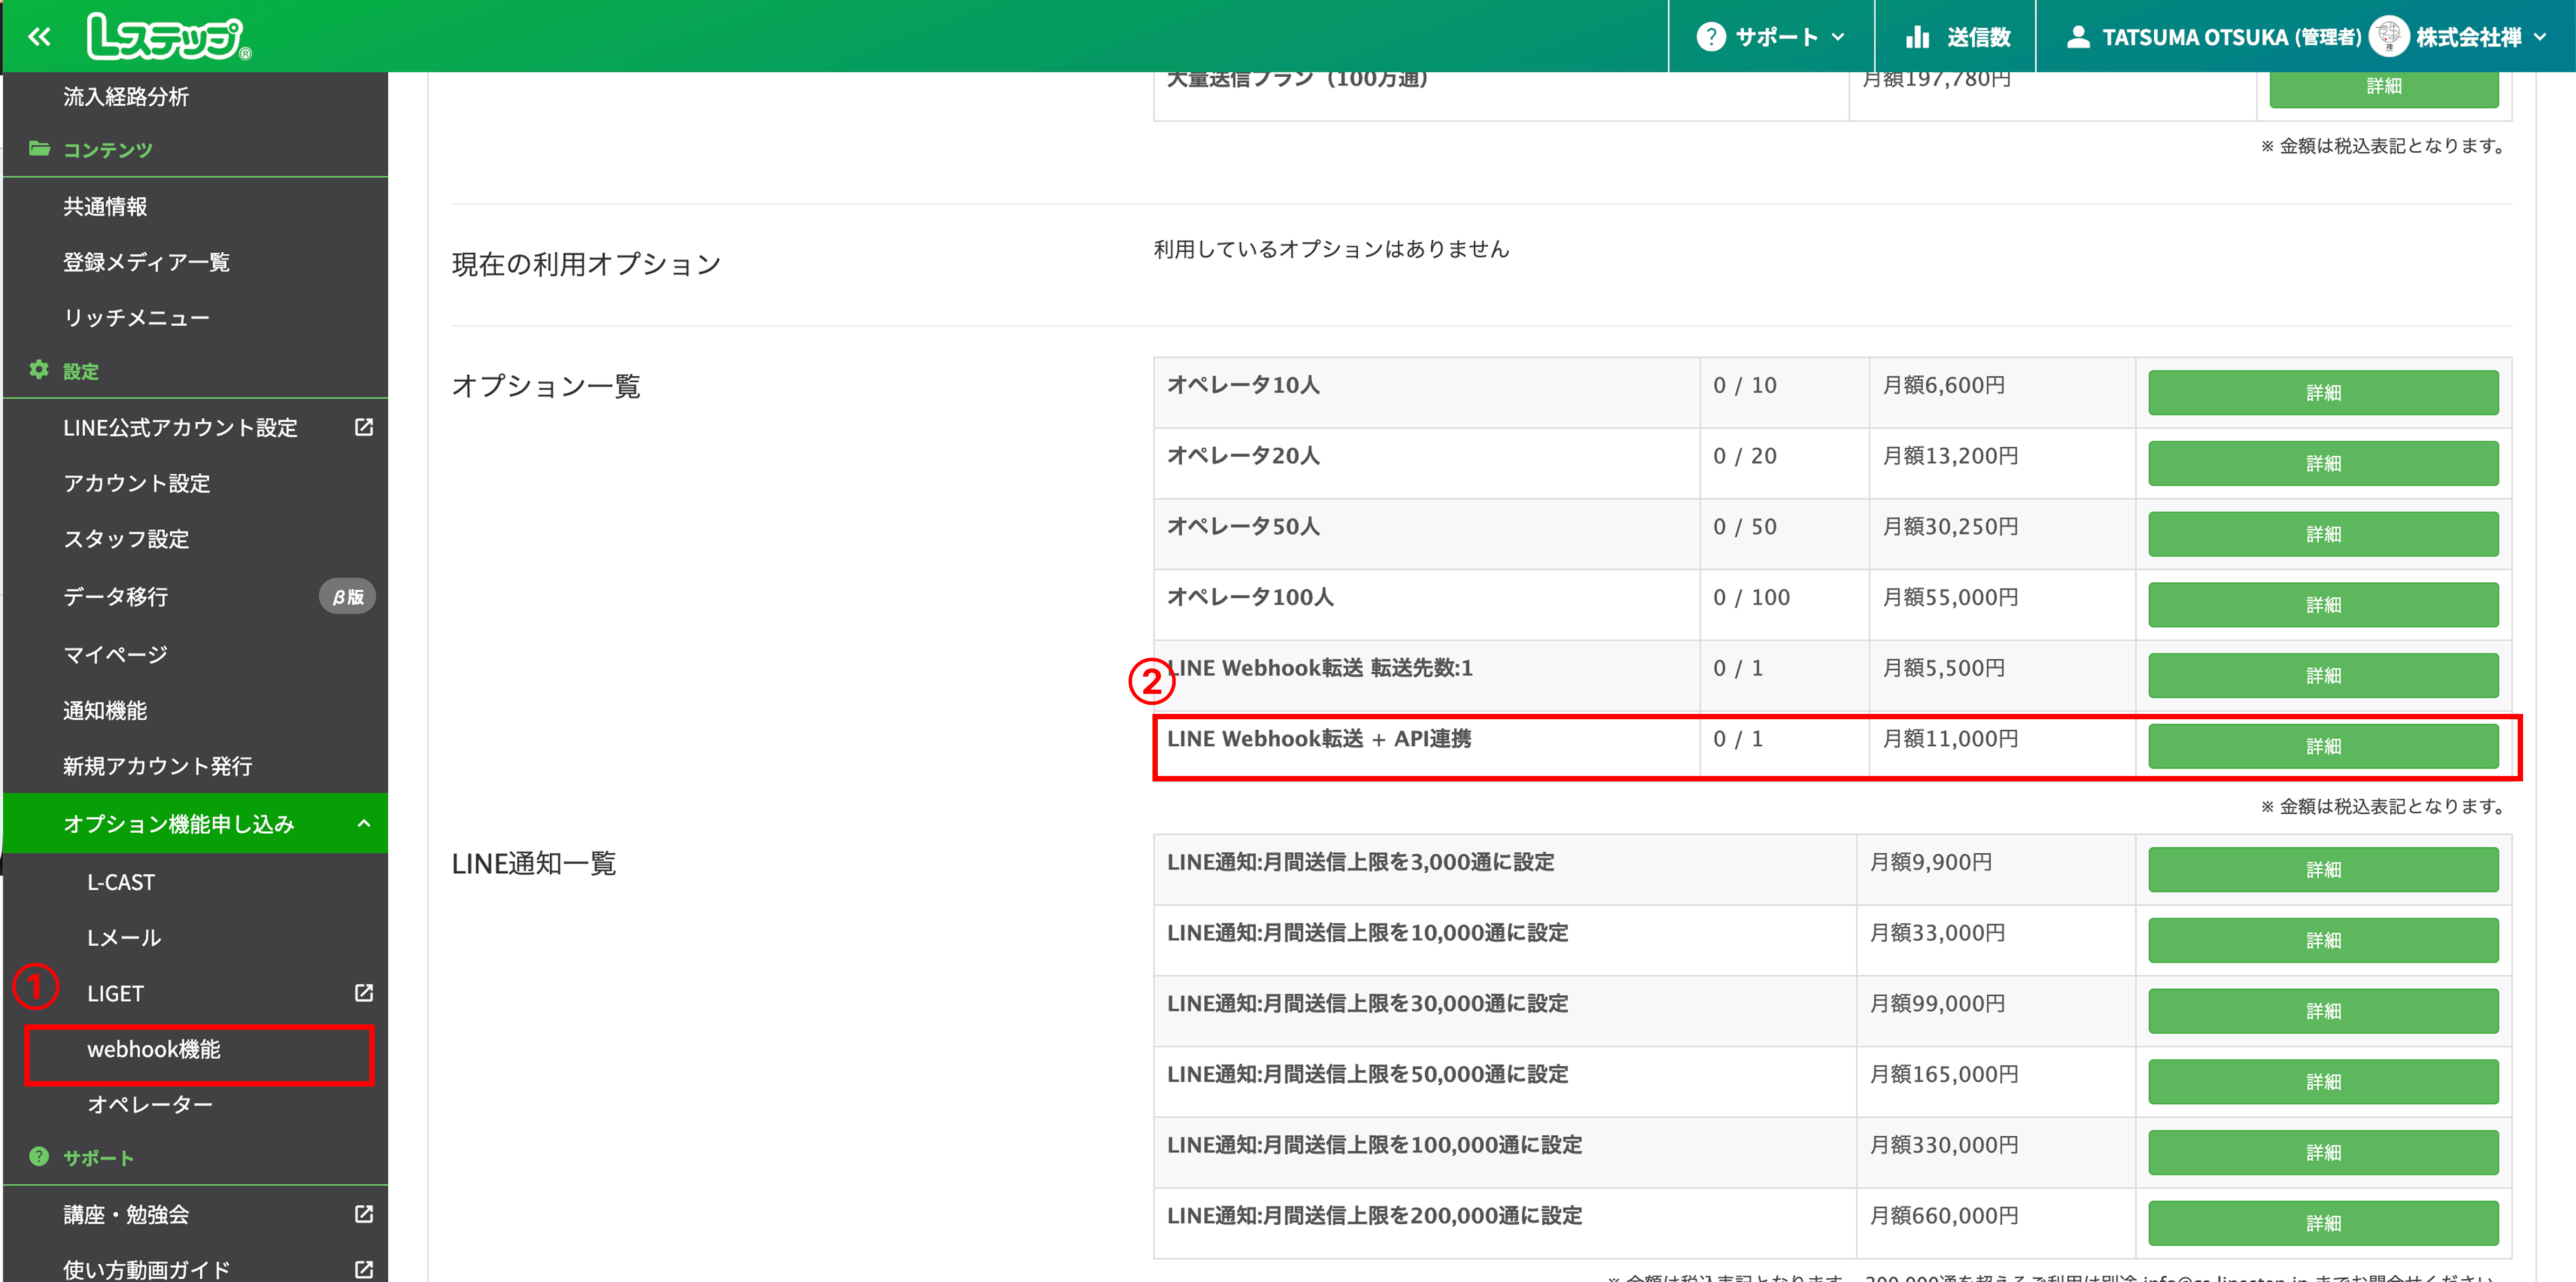Collapse オプション機能申し込み menu section
2576x1282 pixels.
coord(364,823)
